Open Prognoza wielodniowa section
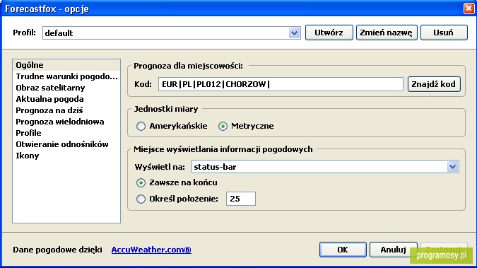 point(66,122)
